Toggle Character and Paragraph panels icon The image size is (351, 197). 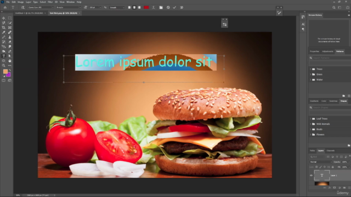tap(161, 7)
